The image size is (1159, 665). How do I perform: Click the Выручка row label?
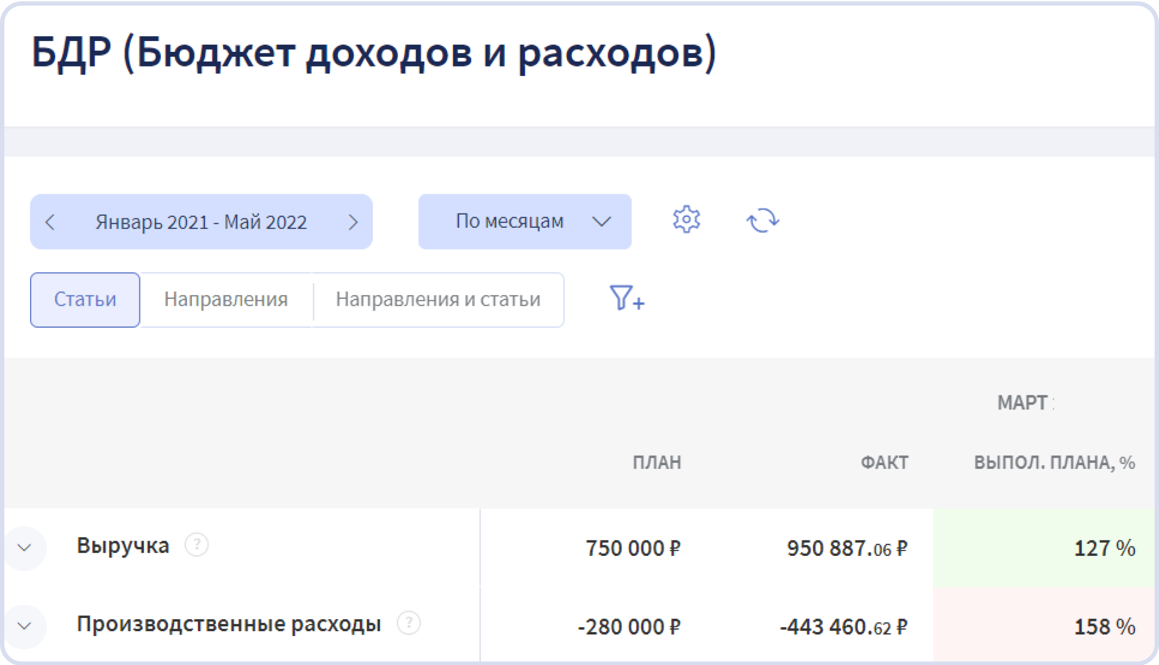(123, 545)
